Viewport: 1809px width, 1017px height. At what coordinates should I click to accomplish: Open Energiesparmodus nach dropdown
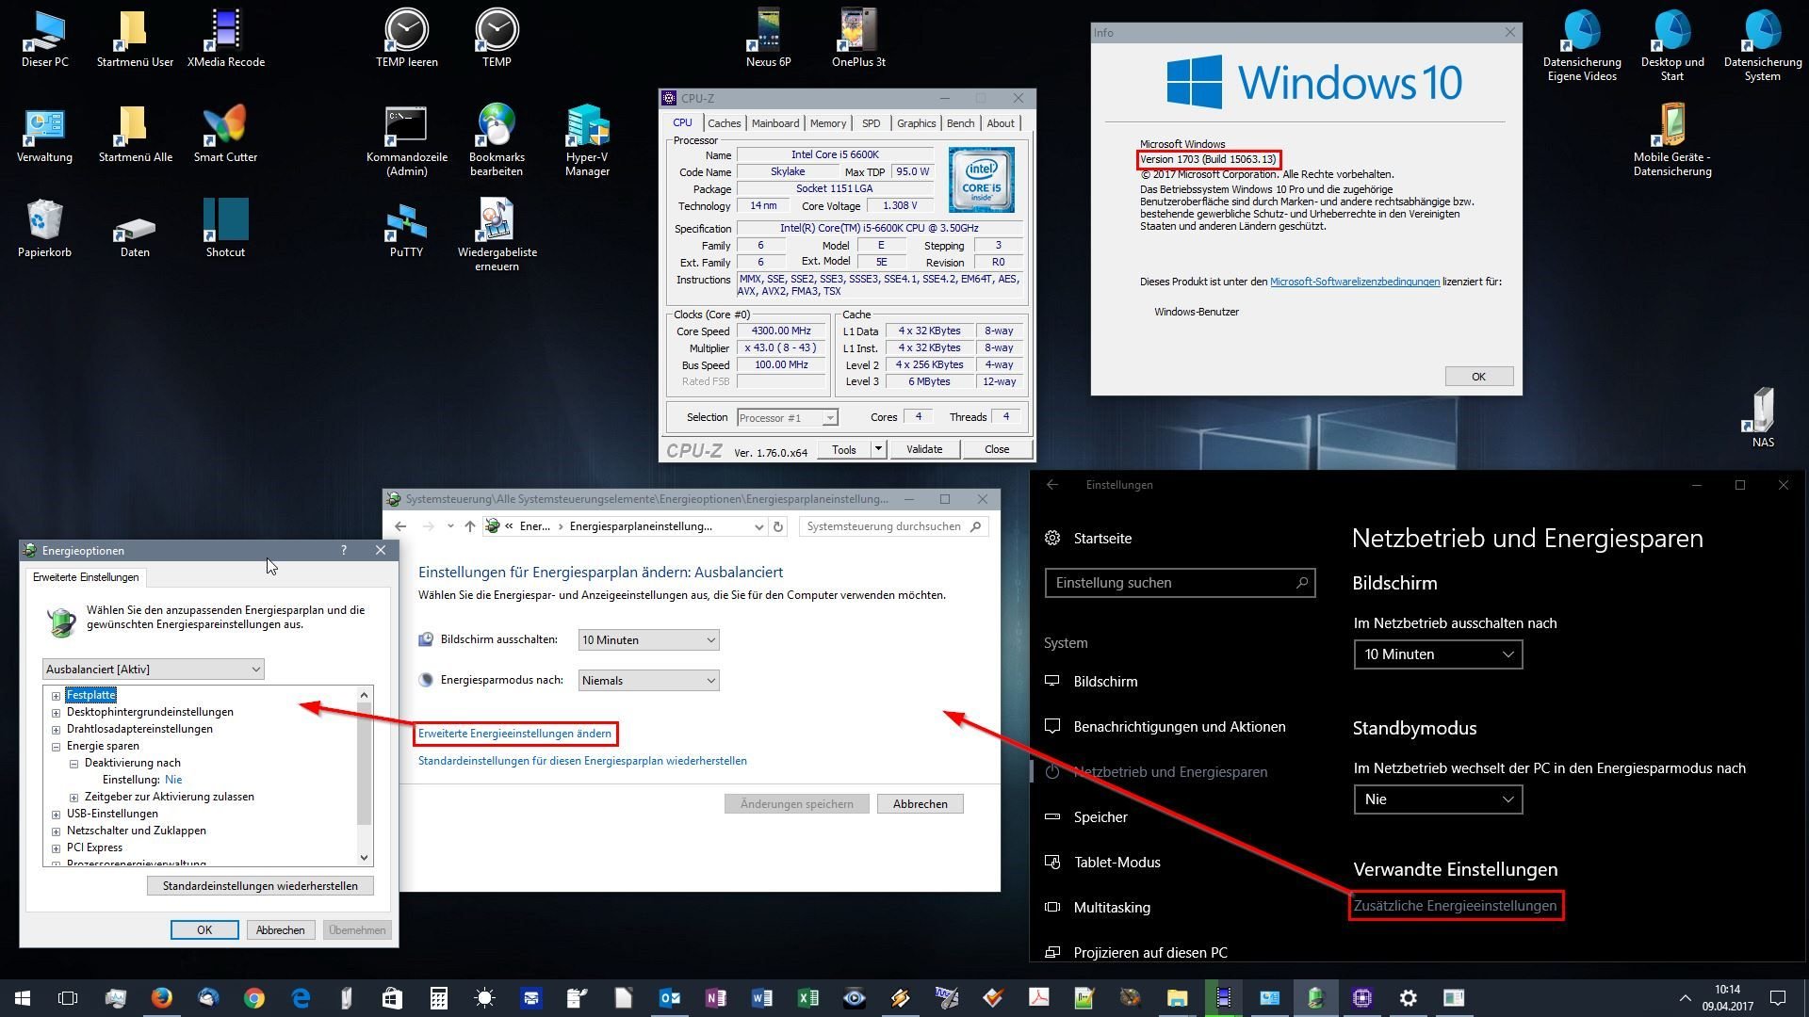[648, 681]
